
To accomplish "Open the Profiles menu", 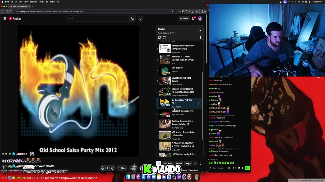I will pos(41,2).
